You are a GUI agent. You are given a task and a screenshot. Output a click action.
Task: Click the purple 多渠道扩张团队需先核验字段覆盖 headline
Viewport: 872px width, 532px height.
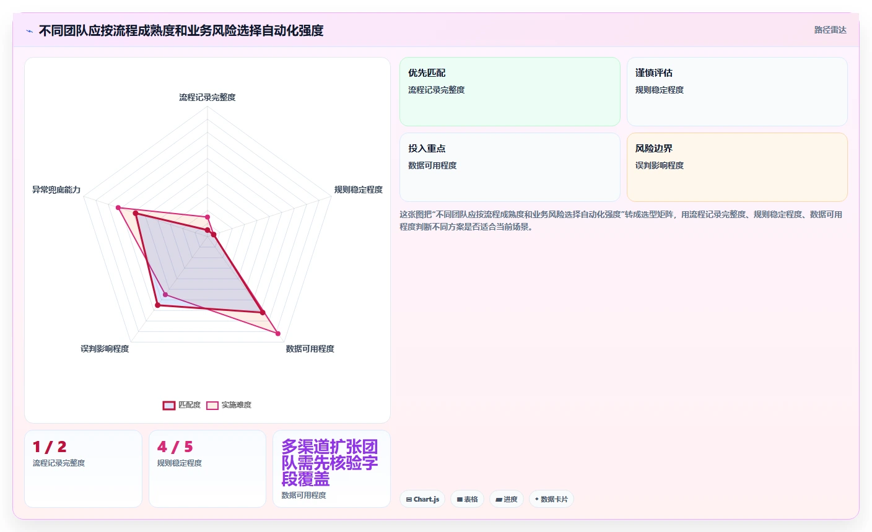(329, 463)
